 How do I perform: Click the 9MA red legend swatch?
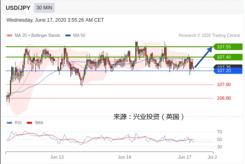point(29,123)
